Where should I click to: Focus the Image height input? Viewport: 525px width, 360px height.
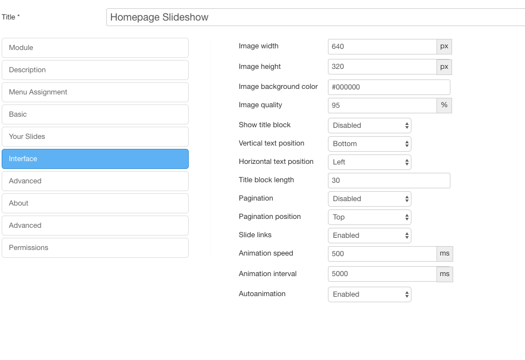tap(382, 67)
